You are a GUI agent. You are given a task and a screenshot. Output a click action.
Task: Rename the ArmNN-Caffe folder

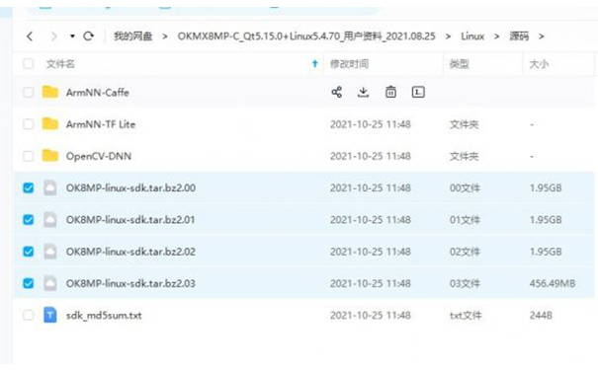pos(418,92)
